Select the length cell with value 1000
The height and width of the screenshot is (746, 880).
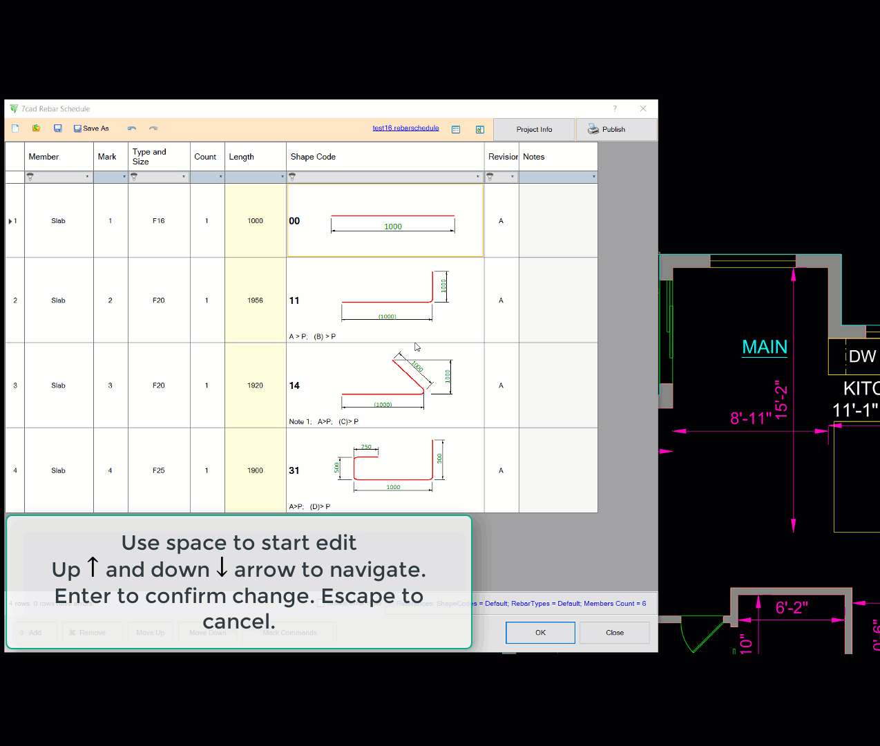pyautogui.click(x=256, y=221)
